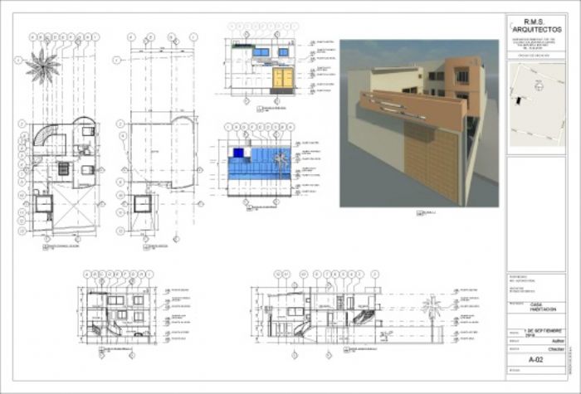Click the Checker field in the title block
The height and width of the screenshot is (394, 581).
tap(556, 349)
